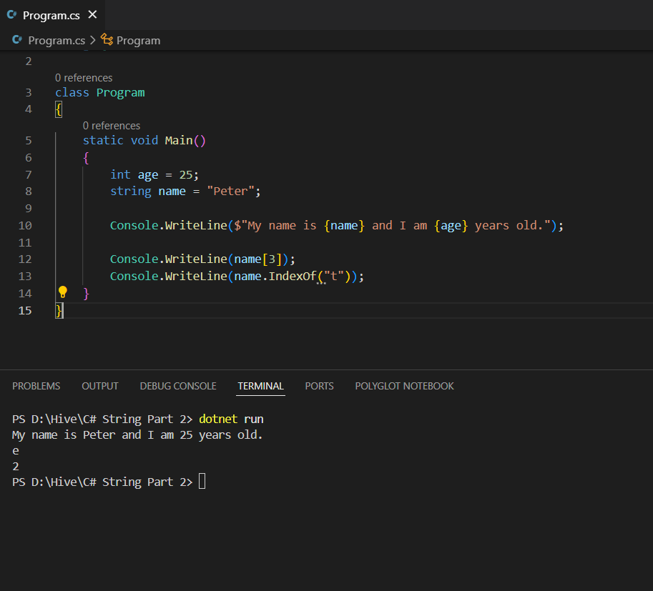Select the TERMINAL panel tab
The width and height of the screenshot is (653, 591).
coord(261,386)
